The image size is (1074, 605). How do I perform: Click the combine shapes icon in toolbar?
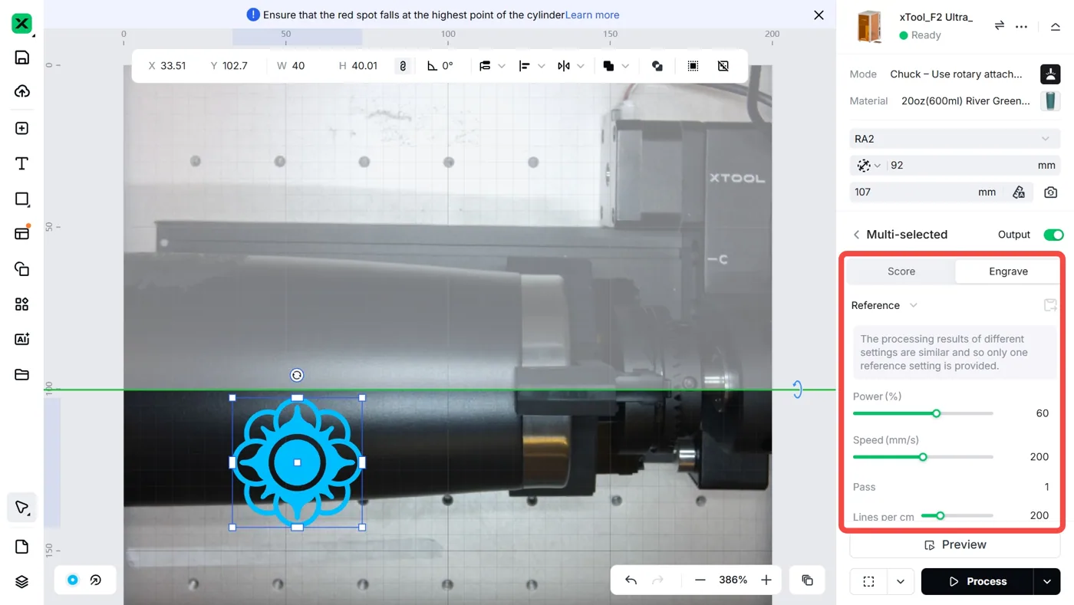click(657, 66)
